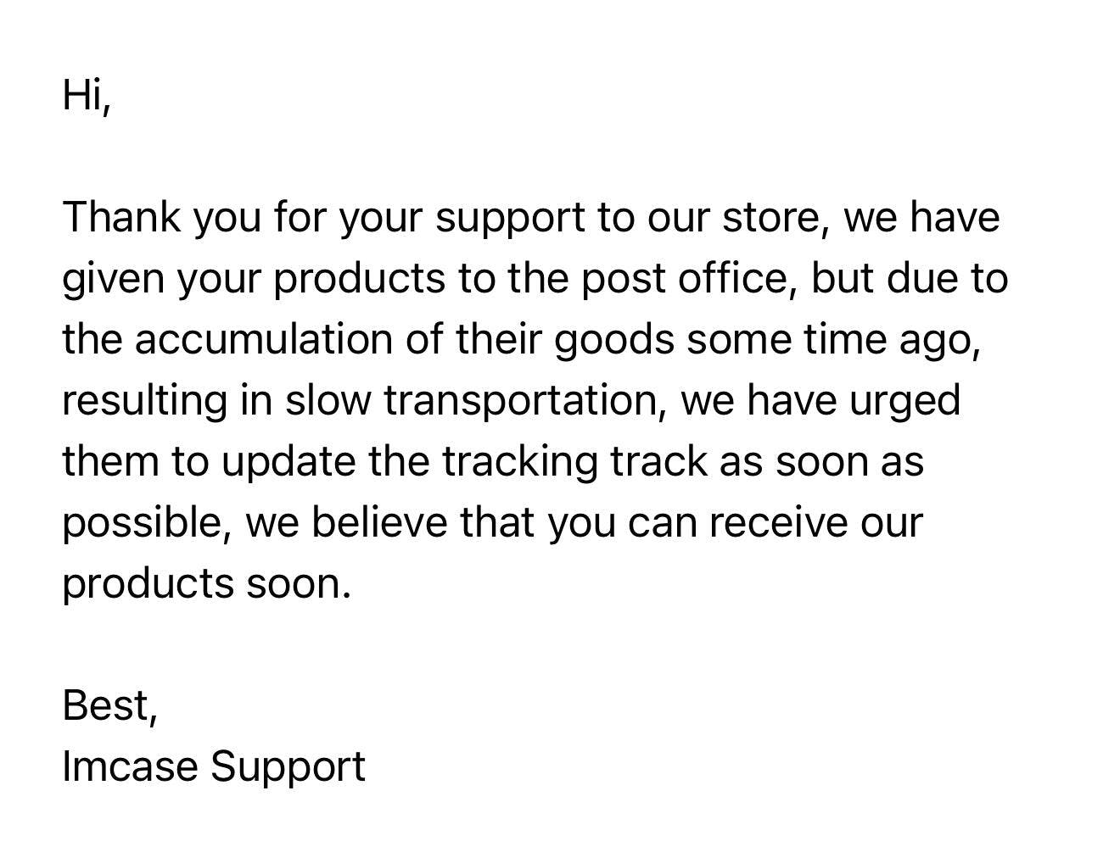Click the word "given" starting the second line
Viewport: 1120px width, 841px height.
click(114, 279)
